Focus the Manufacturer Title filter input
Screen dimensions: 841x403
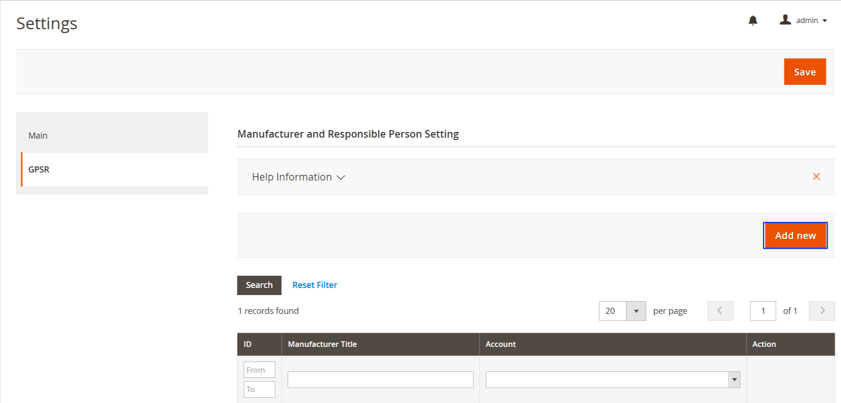click(x=380, y=379)
